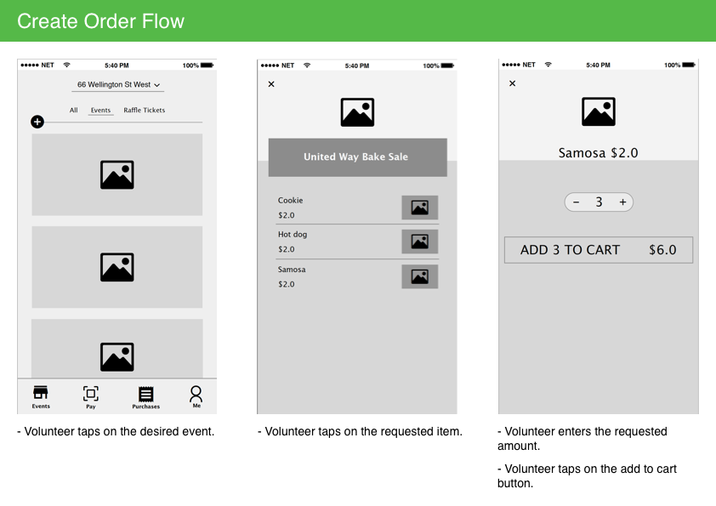Open the Me profile icon

click(196, 395)
